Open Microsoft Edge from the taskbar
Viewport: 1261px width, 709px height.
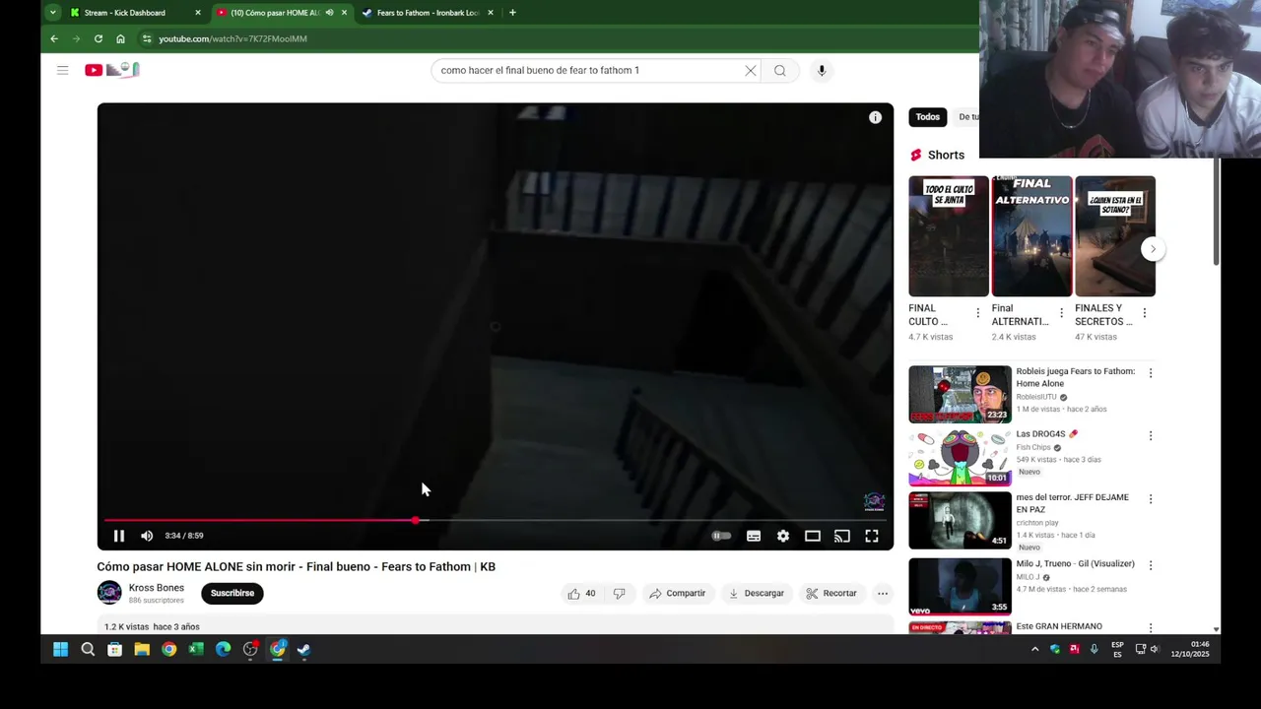click(223, 649)
